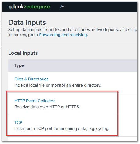The image size is (140, 144).
Task: Click 'Listen on a TCP port' description
Action: 62,129
